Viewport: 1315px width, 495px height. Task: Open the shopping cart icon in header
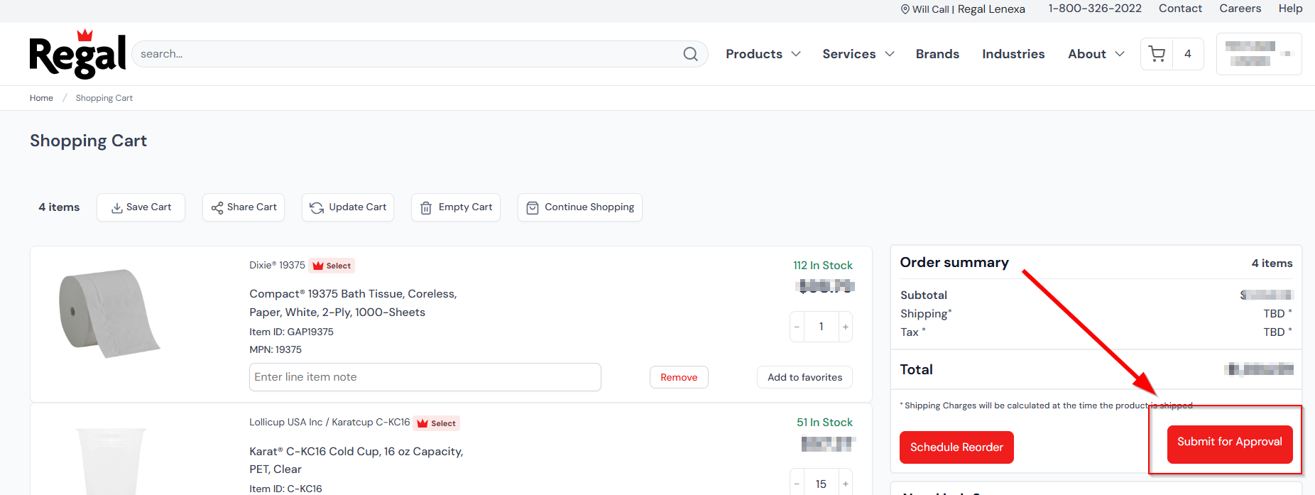[1157, 54]
